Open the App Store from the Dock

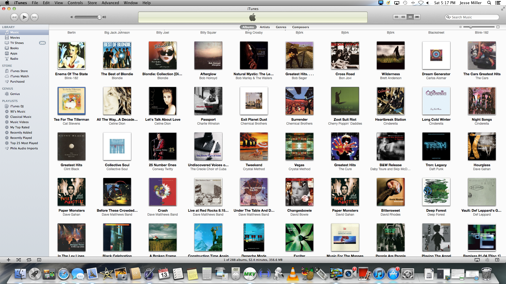pos(393,274)
